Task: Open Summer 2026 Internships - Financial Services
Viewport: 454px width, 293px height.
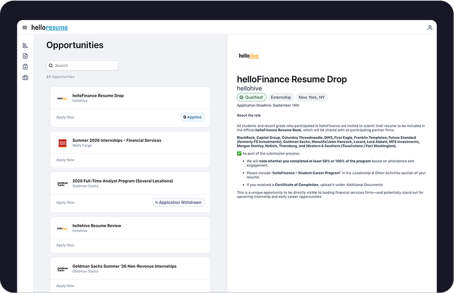Action: [117, 140]
